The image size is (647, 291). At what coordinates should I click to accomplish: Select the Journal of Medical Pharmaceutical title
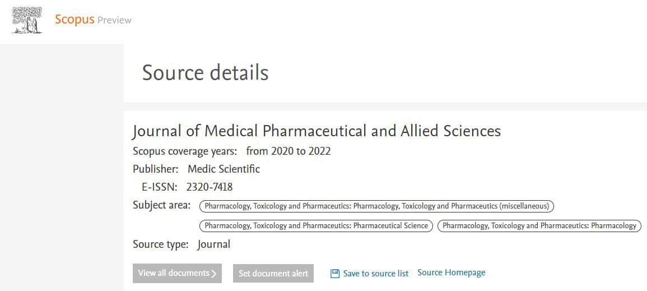[x=316, y=131]
